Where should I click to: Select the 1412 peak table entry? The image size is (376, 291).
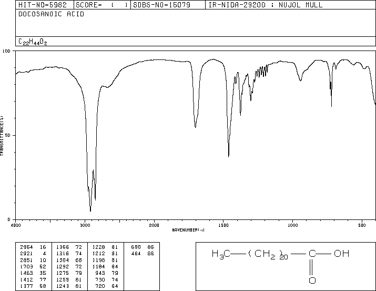click(x=33, y=279)
